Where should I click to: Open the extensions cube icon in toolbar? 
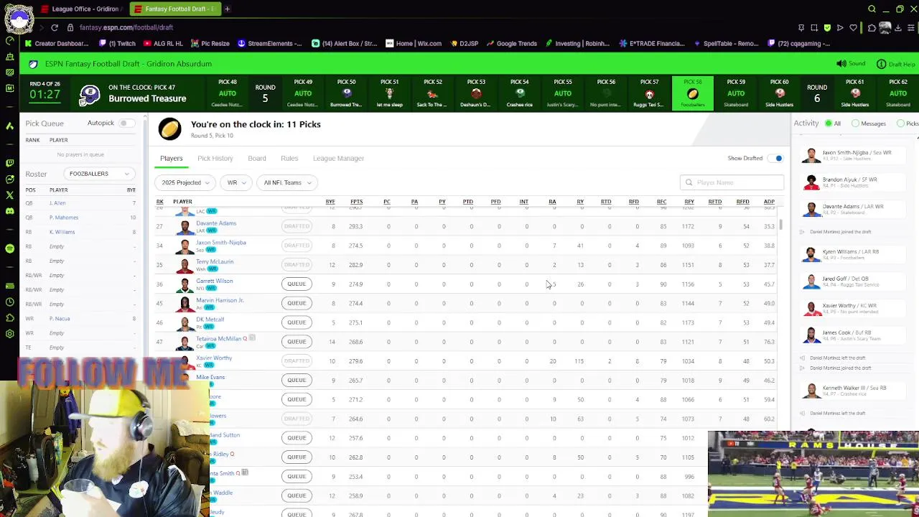pyautogui.click(x=871, y=28)
